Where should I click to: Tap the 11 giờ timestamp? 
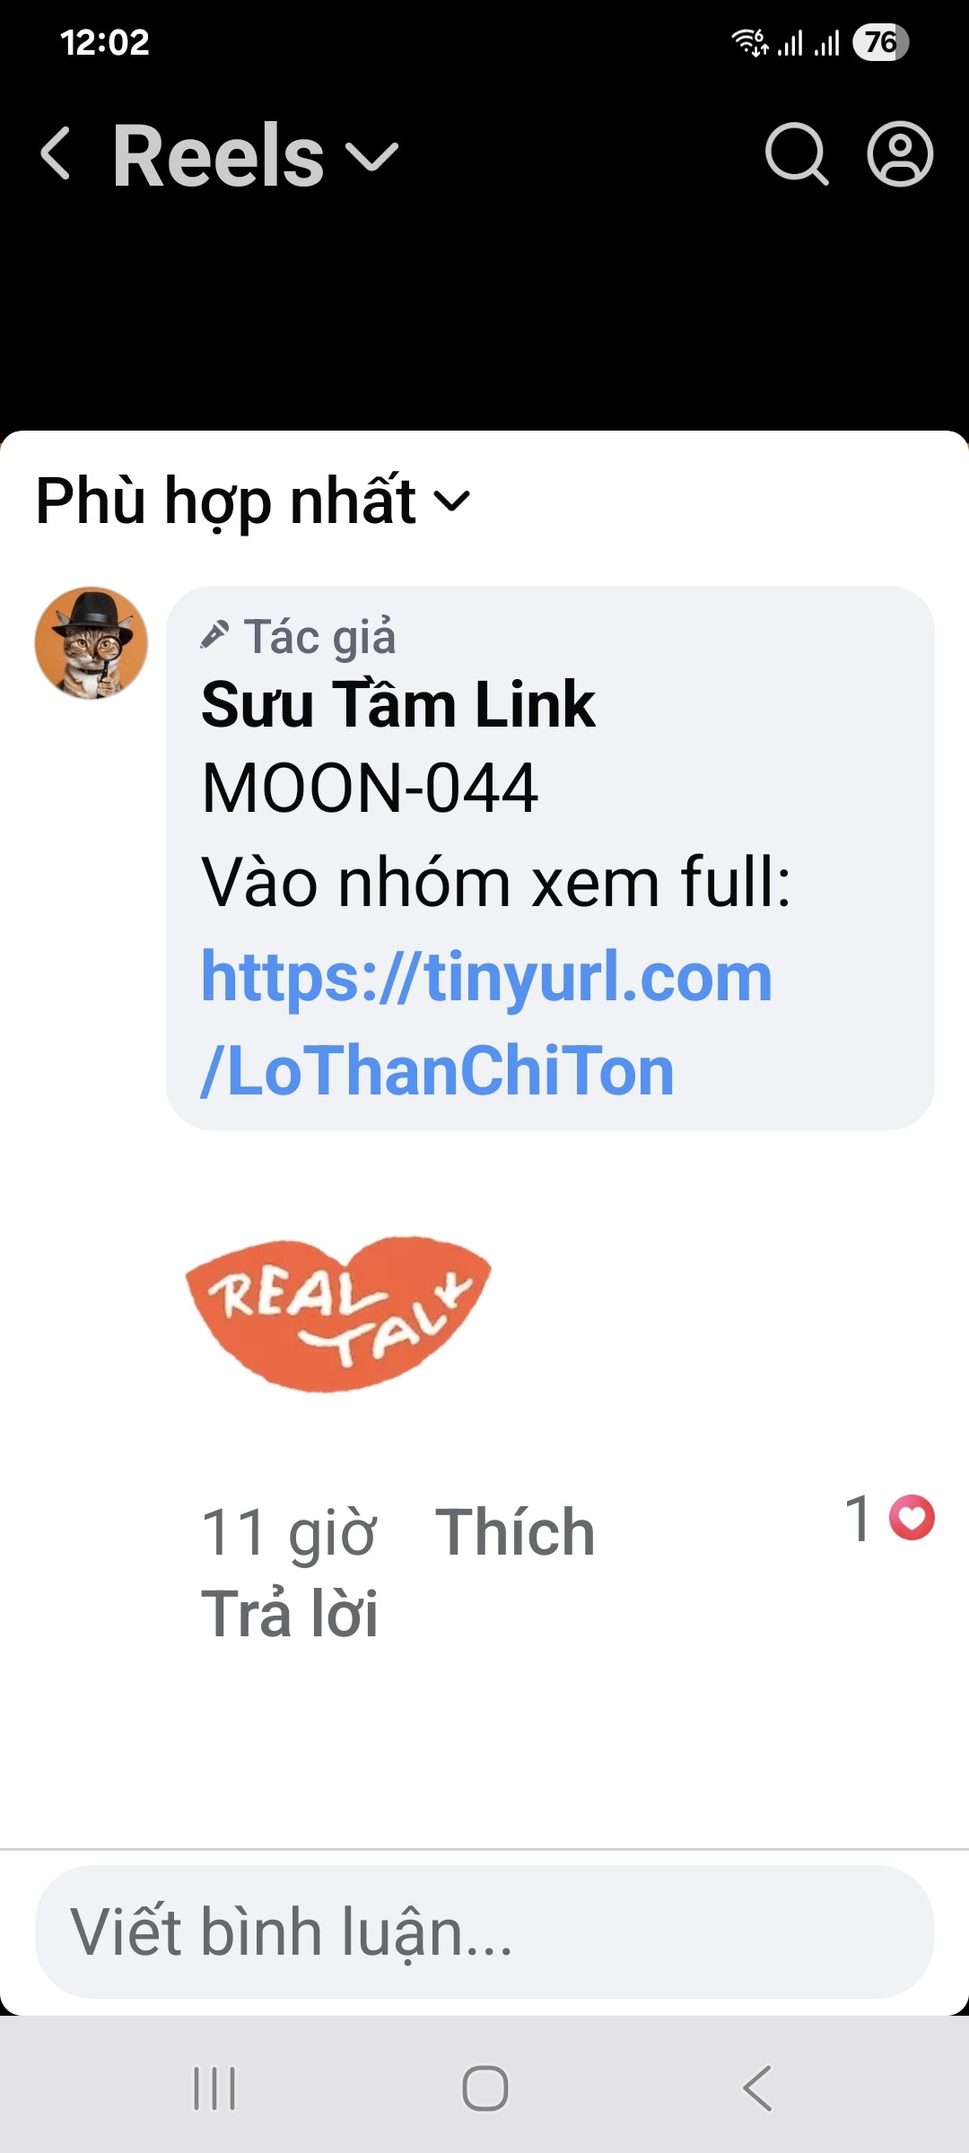(288, 1532)
